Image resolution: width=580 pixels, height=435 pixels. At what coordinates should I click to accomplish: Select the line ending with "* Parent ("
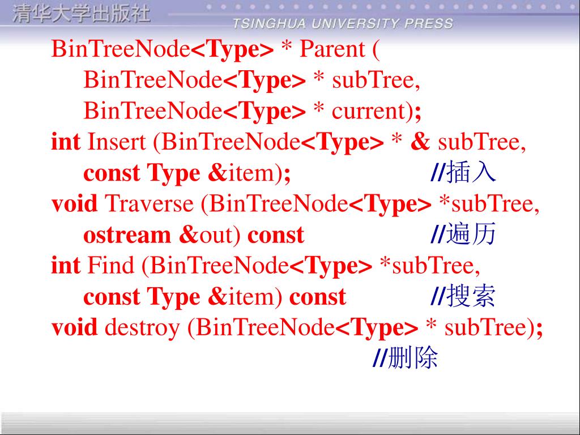click(x=216, y=50)
